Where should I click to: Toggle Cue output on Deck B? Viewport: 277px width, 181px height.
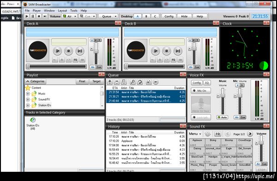point(197,67)
